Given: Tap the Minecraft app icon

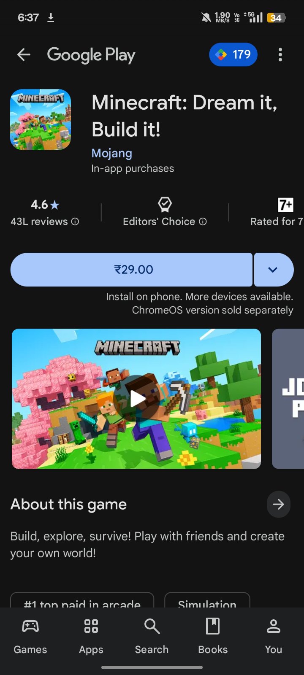Looking at the screenshot, I should (41, 119).
